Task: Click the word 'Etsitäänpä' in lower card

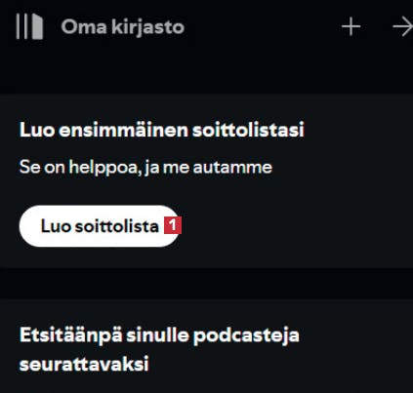Action: coord(71,335)
